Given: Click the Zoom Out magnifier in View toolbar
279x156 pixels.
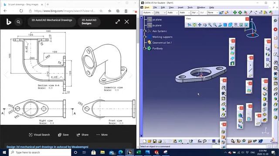Looking at the screenshot, I should (x=215, y=25).
